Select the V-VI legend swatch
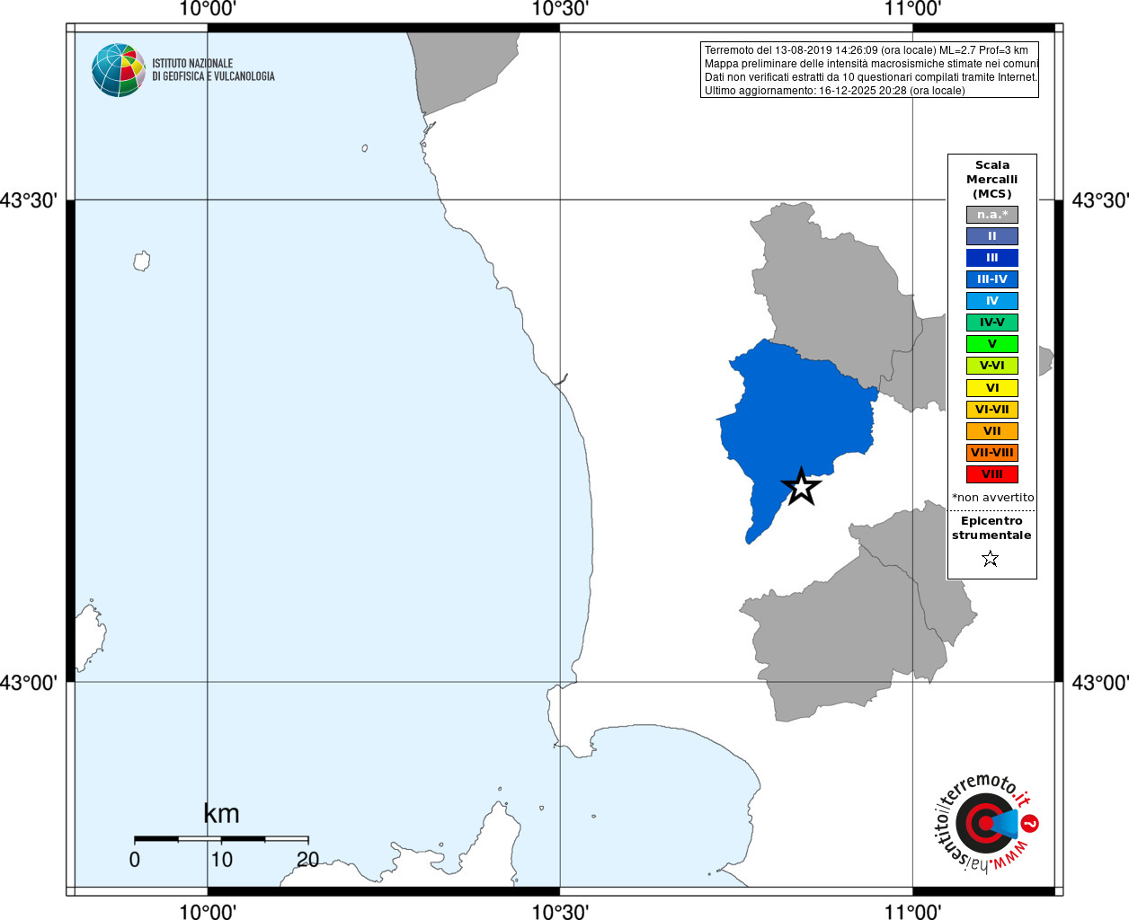This screenshot has width=1129, height=920. (x=992, y=366)
